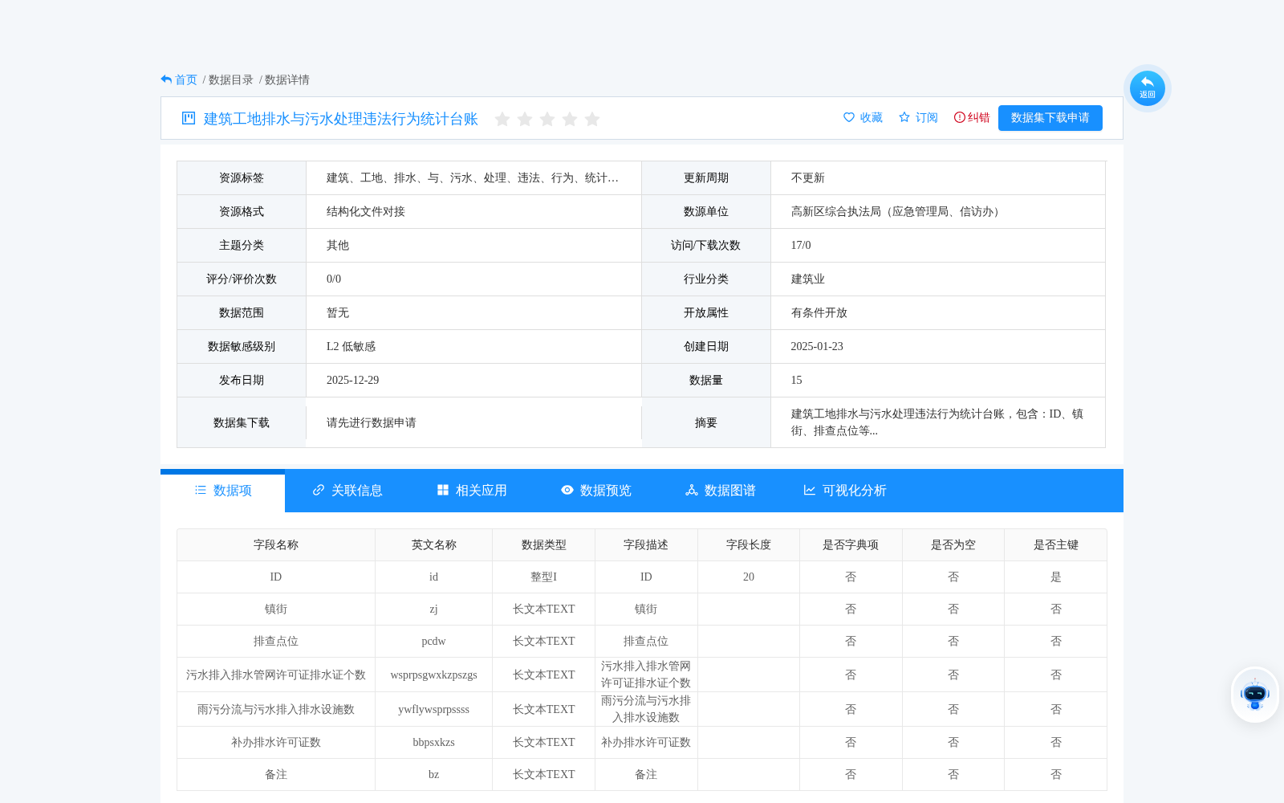Viewport: 1284px width, 803px height.
Task: Click the round 返回 floating button
Action: (x=1148, y=88)
